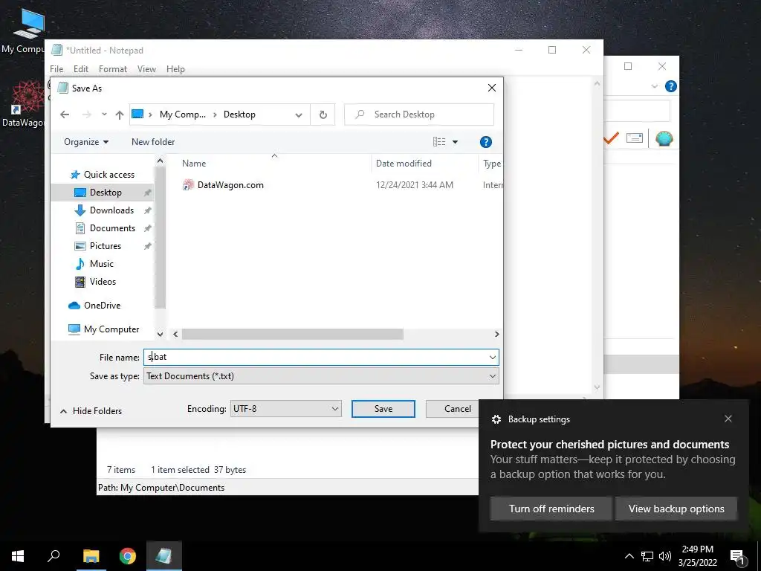Open the Notepad Edit menu

(x=80, y=69)
